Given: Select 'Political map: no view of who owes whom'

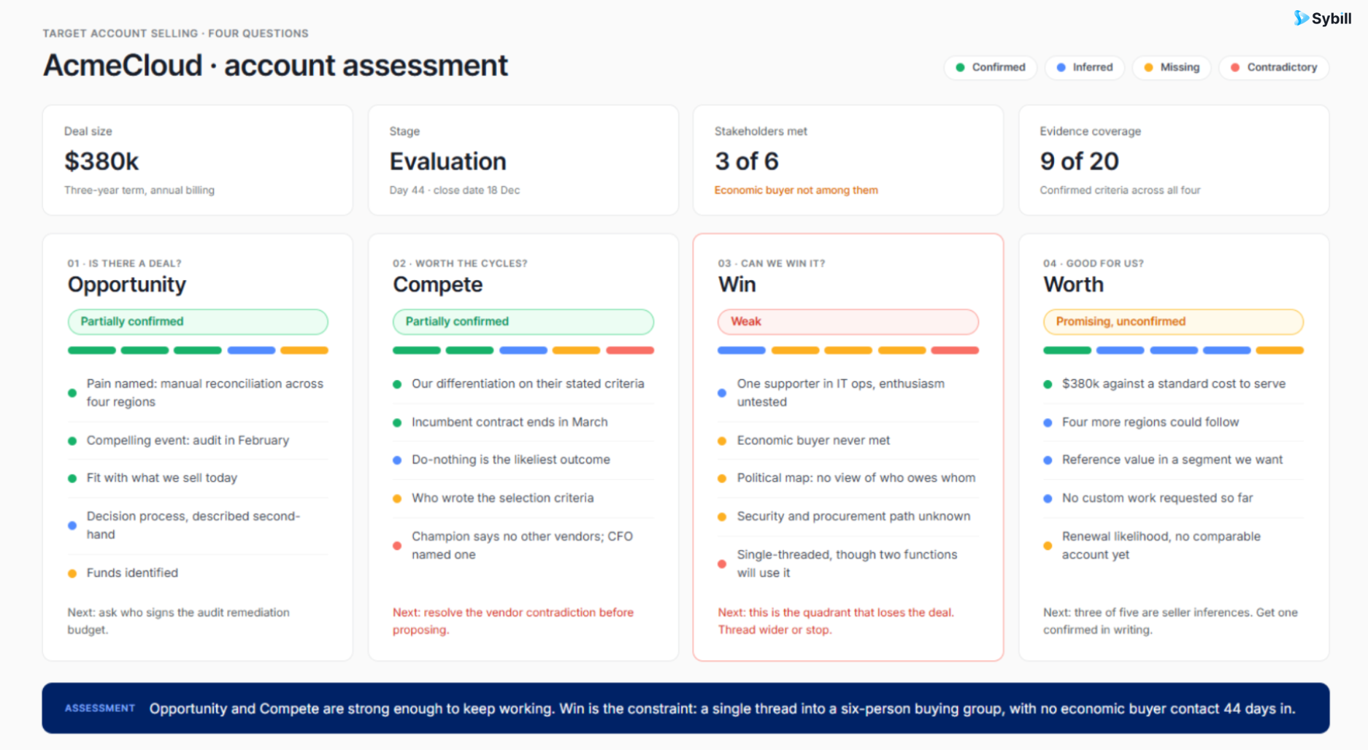Looking at the screenshot, I should (848, 478).
